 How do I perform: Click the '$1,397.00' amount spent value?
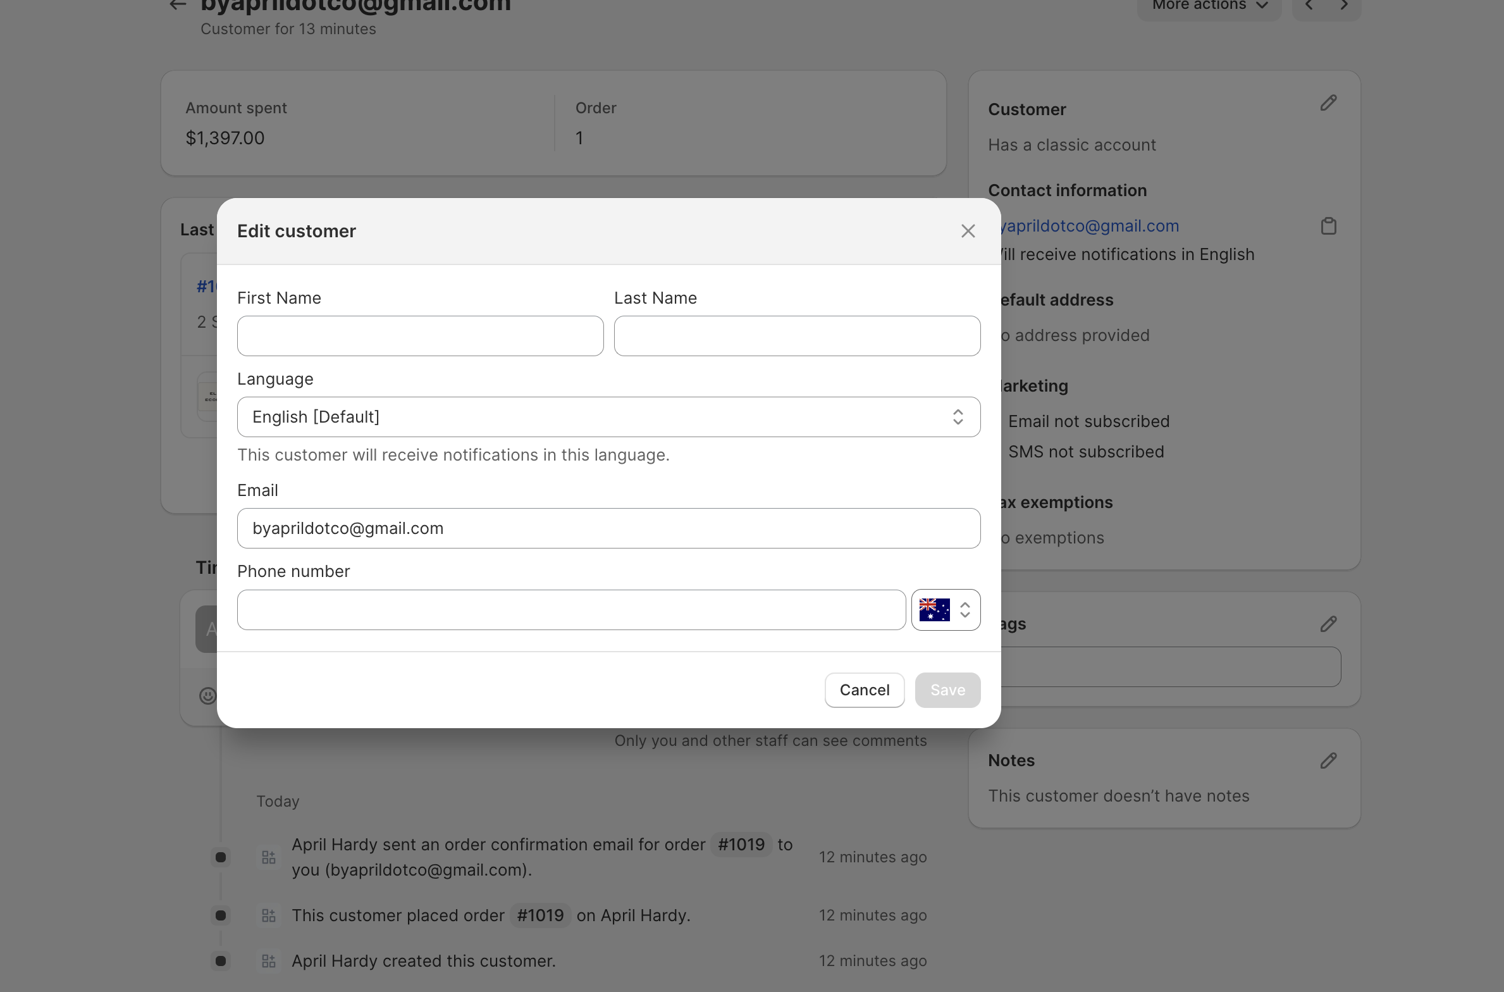pos(225,138)
